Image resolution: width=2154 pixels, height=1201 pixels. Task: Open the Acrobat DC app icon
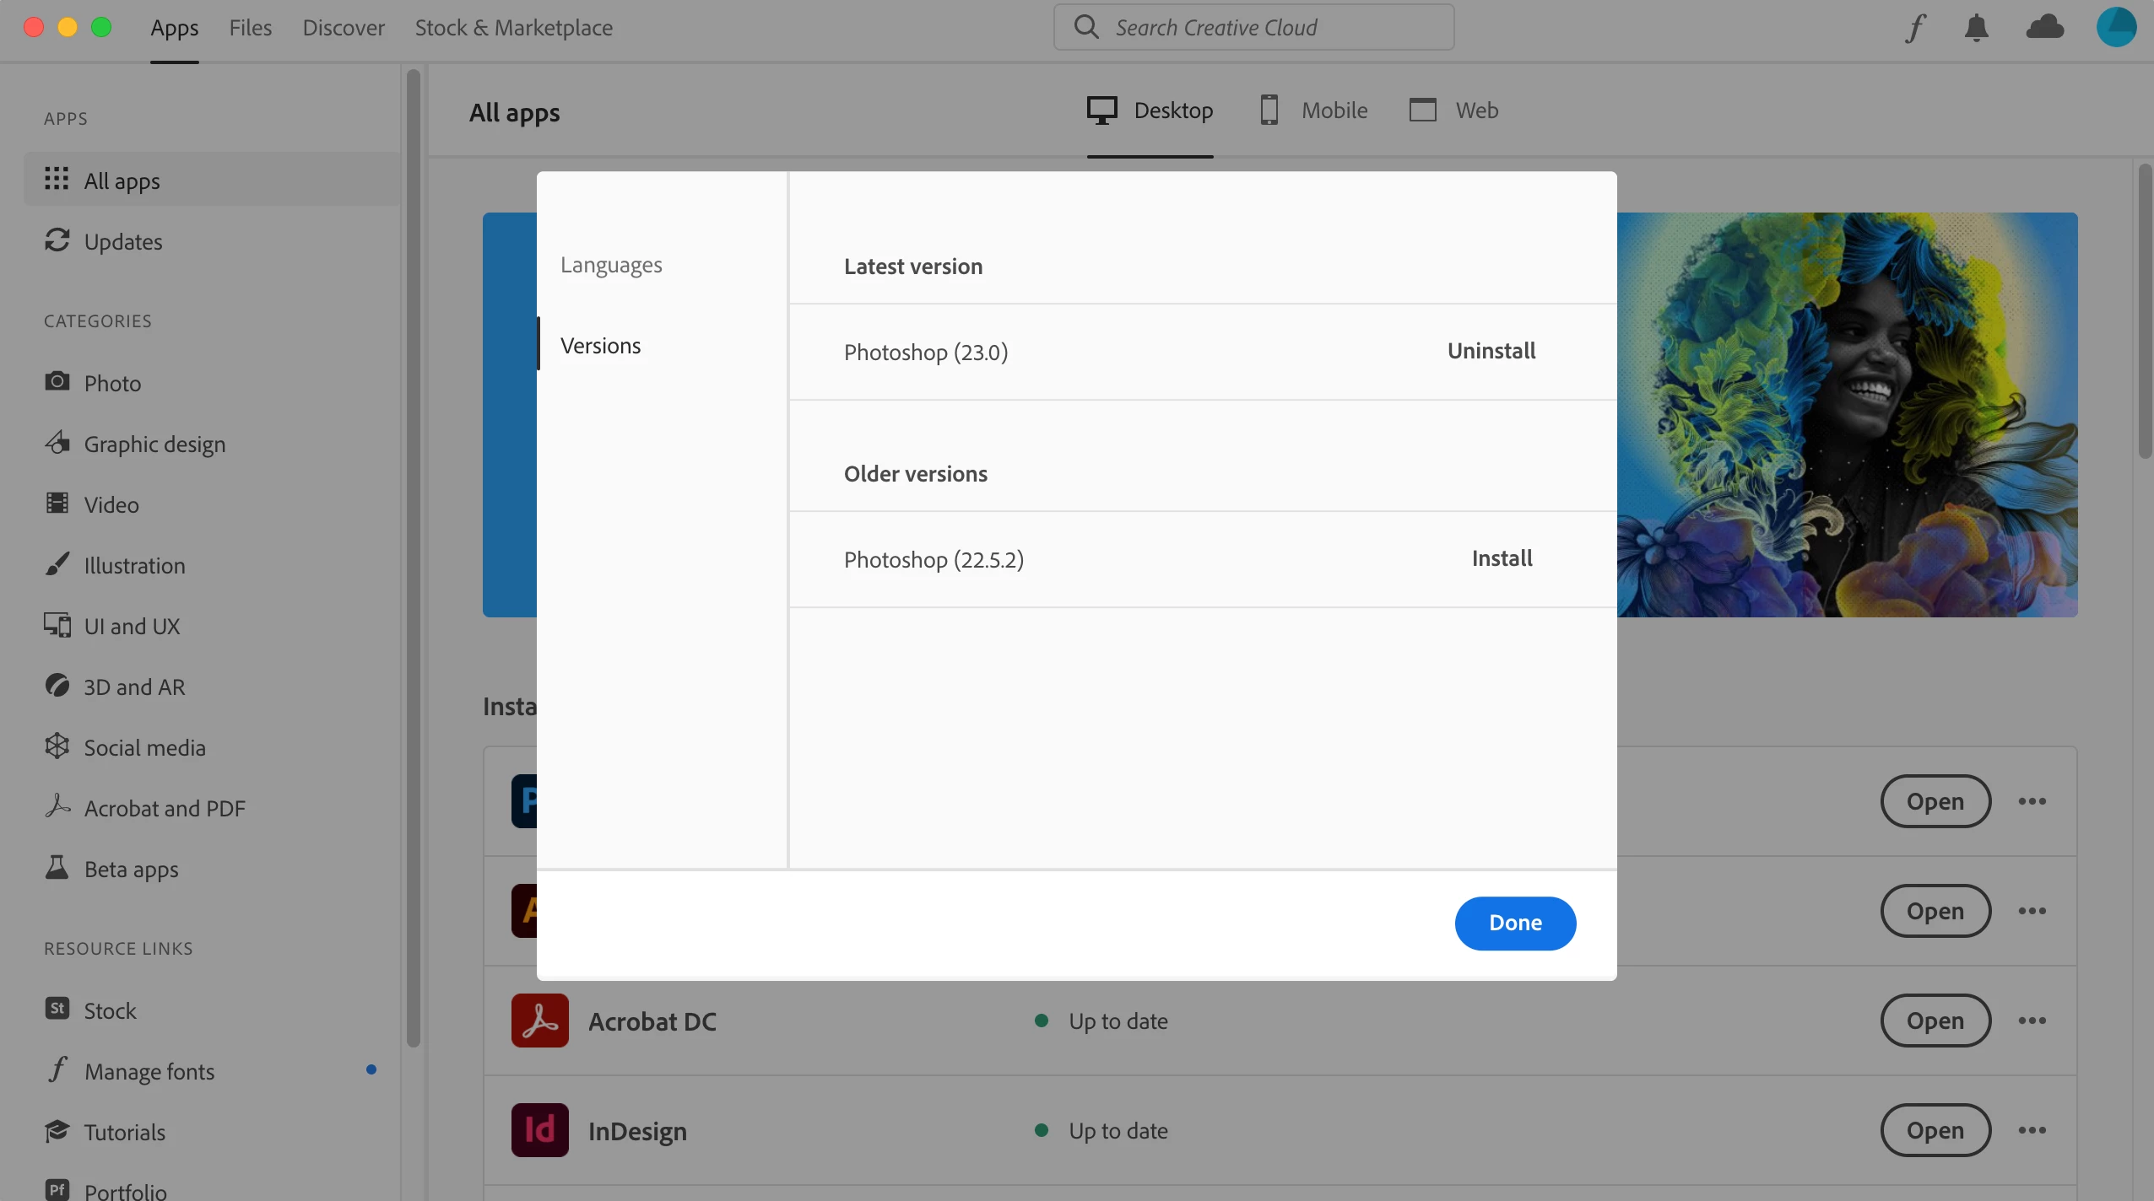[x=539, y=1021]
